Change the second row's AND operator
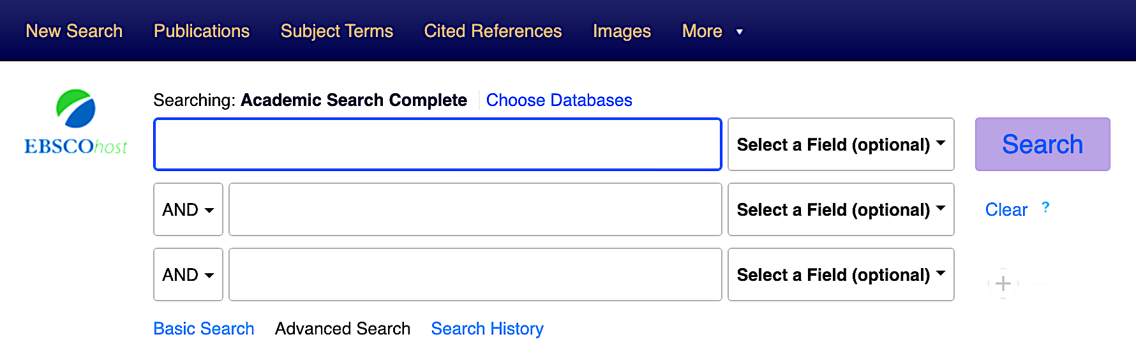The image size is (1136, 360). tap(188, 210)
